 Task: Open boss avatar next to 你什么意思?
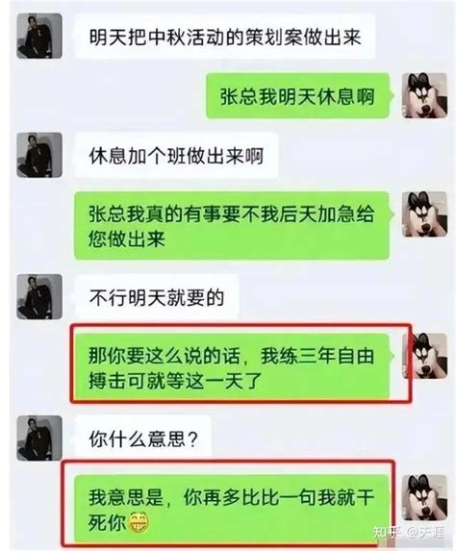pos(39,438)
